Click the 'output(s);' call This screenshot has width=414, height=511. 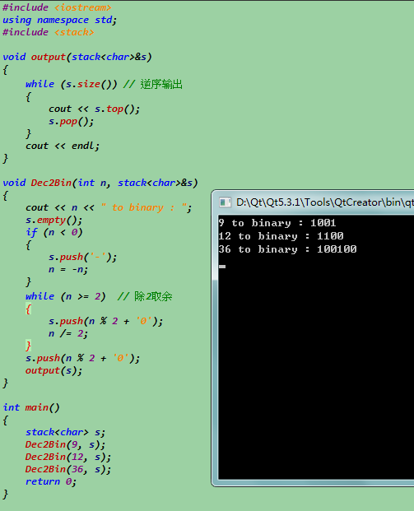click(53, 370)
